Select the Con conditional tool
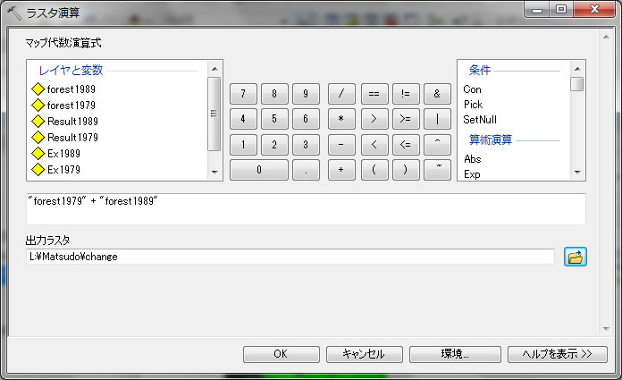 (472, 89)
